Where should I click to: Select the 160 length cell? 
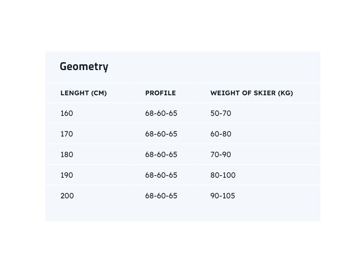point(67,113)
